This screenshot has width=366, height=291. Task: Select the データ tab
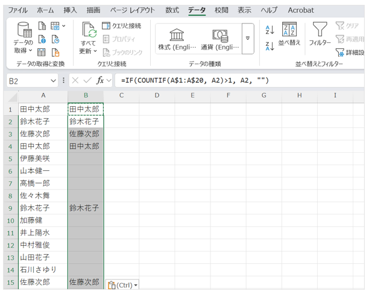197,10
